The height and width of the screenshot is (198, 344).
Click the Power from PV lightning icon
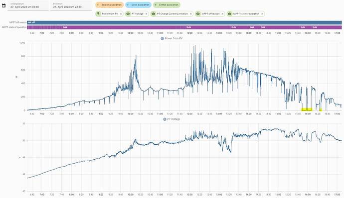pos(98,14)
